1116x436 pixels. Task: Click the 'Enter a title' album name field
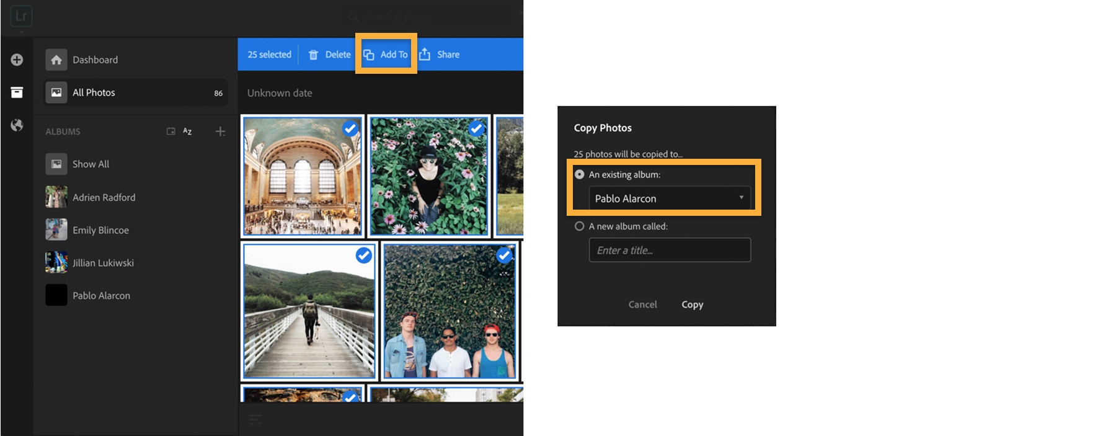[670, 250]
